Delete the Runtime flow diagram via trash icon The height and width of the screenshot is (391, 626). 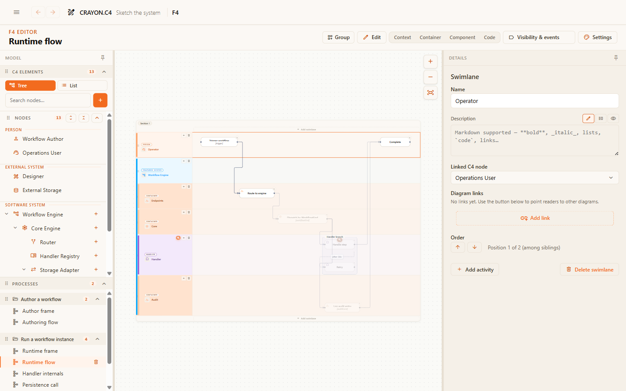(96, 362)
